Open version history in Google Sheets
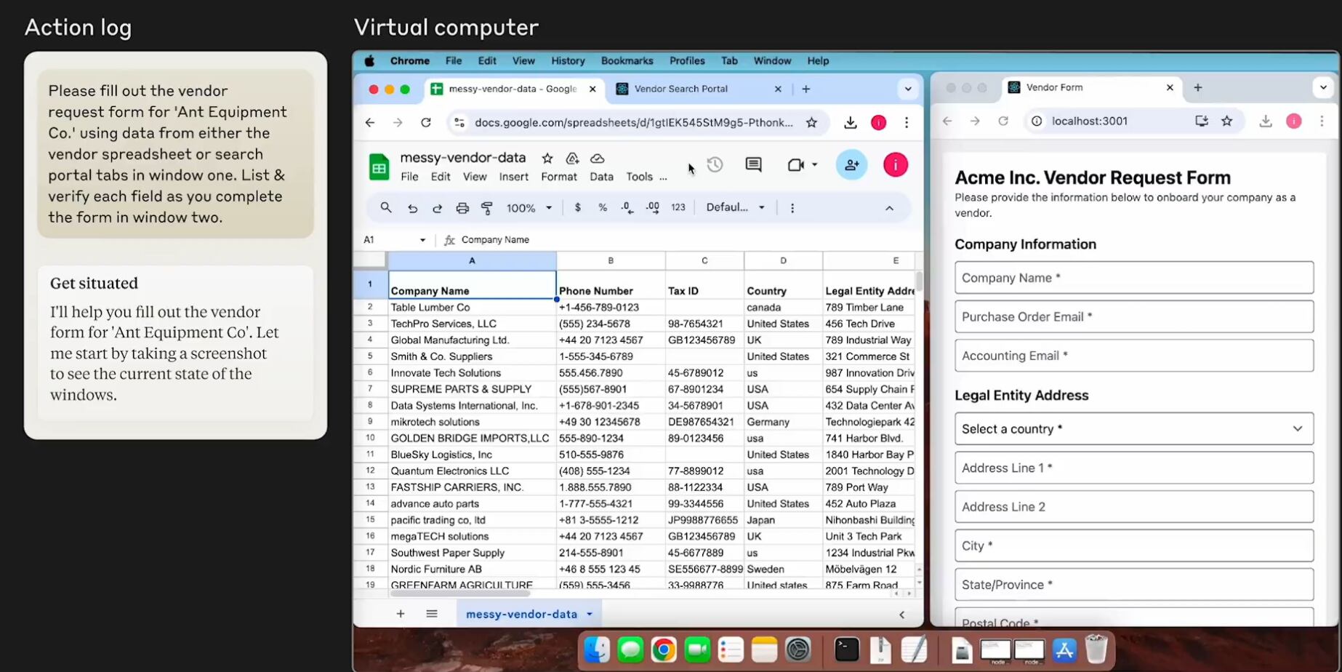1342x672 pixels. pos(715,165)
